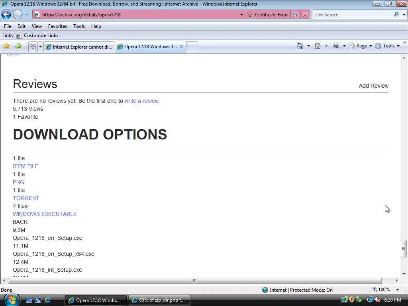Click the zoom level 100% button

pos(381,290)
